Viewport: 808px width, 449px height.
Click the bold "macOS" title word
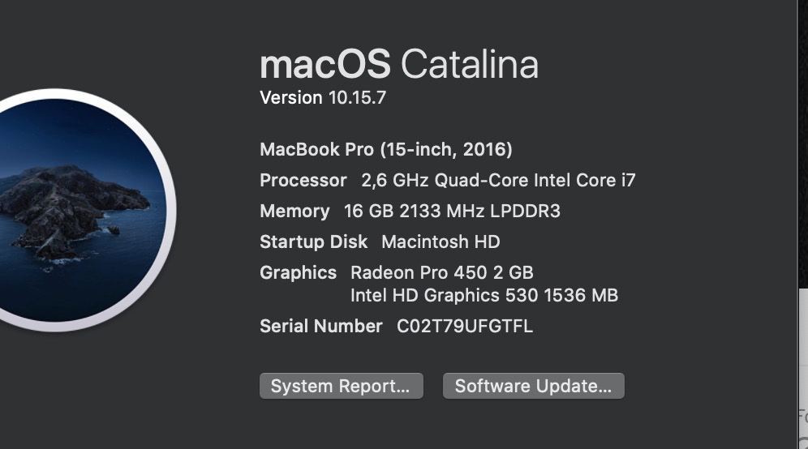324,64
